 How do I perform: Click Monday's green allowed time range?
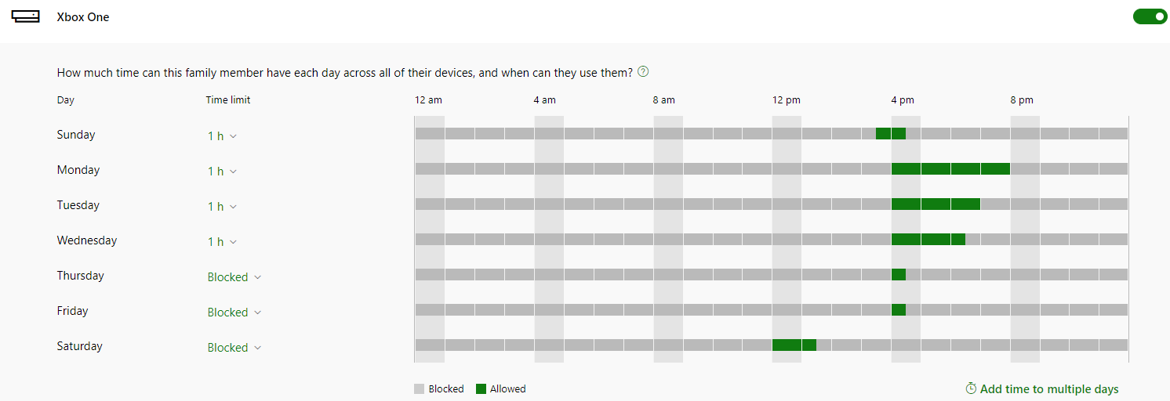tap(950, 168)
